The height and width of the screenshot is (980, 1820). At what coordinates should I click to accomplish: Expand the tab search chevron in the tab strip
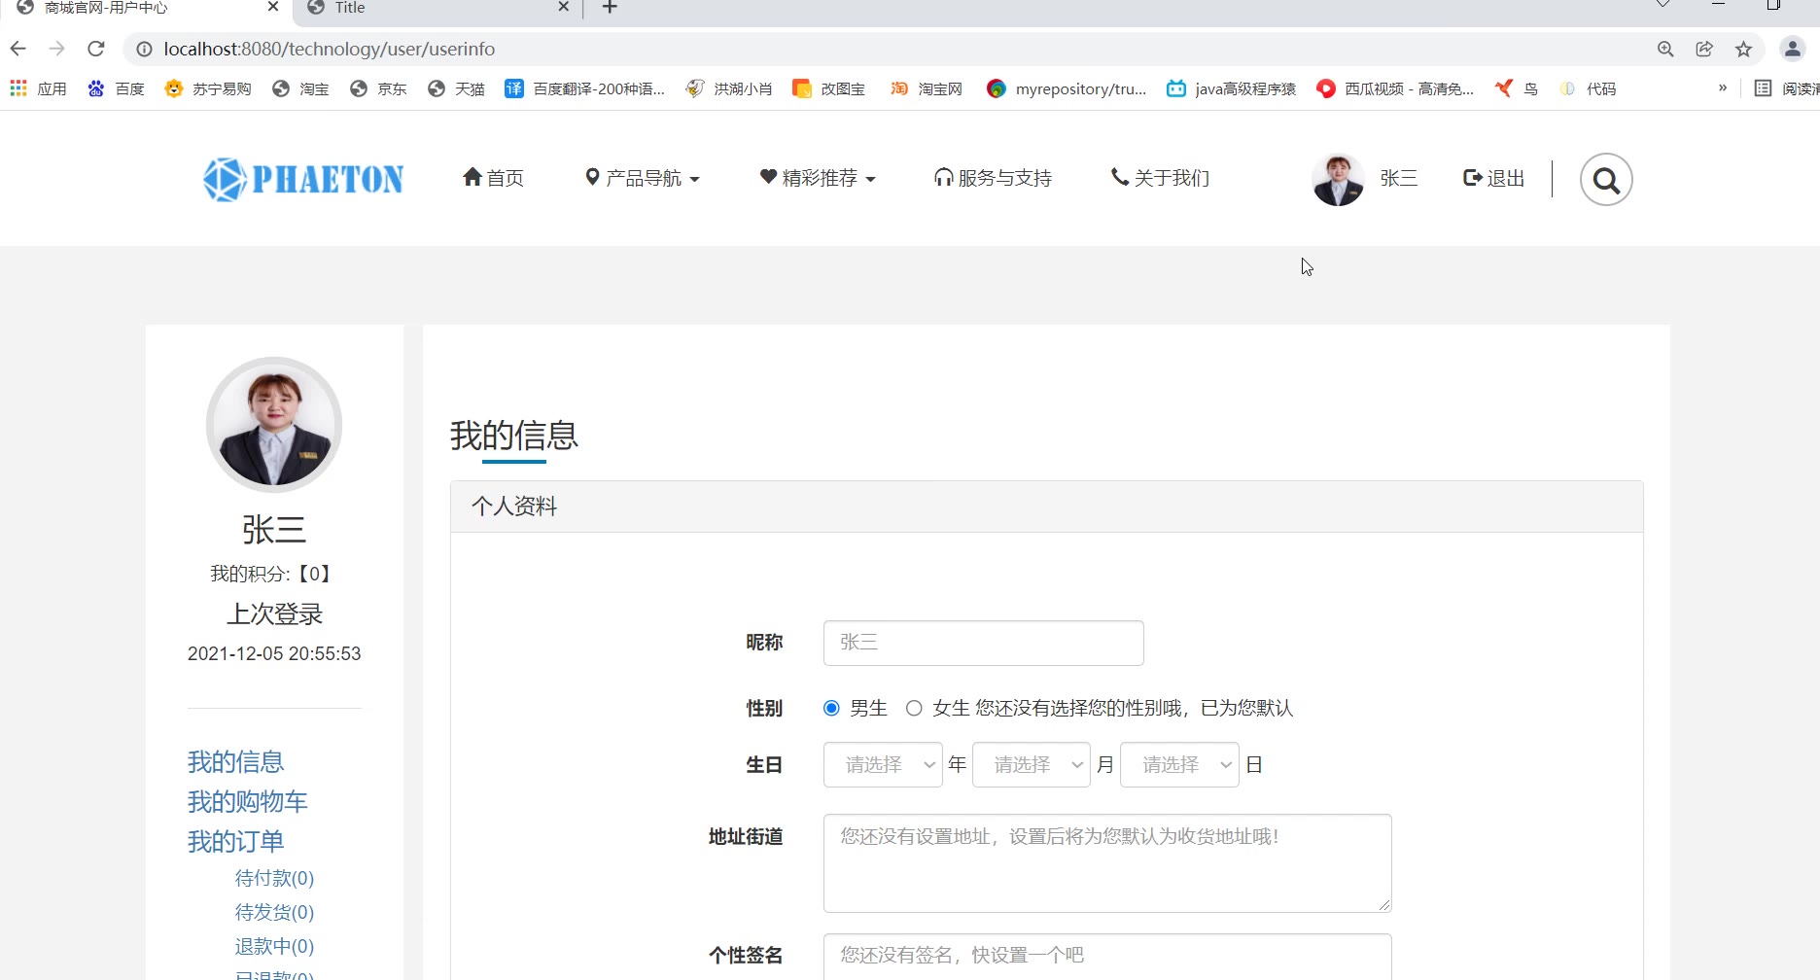(x=1663, y=5)
